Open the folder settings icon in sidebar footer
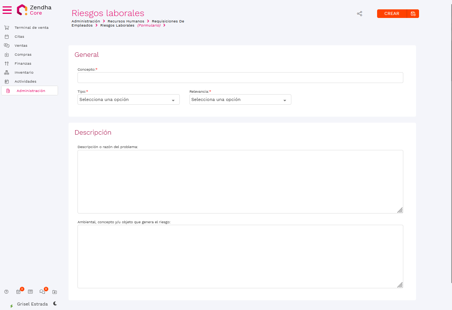This screenshot has height=310, width=452. [x=55, y=292]
